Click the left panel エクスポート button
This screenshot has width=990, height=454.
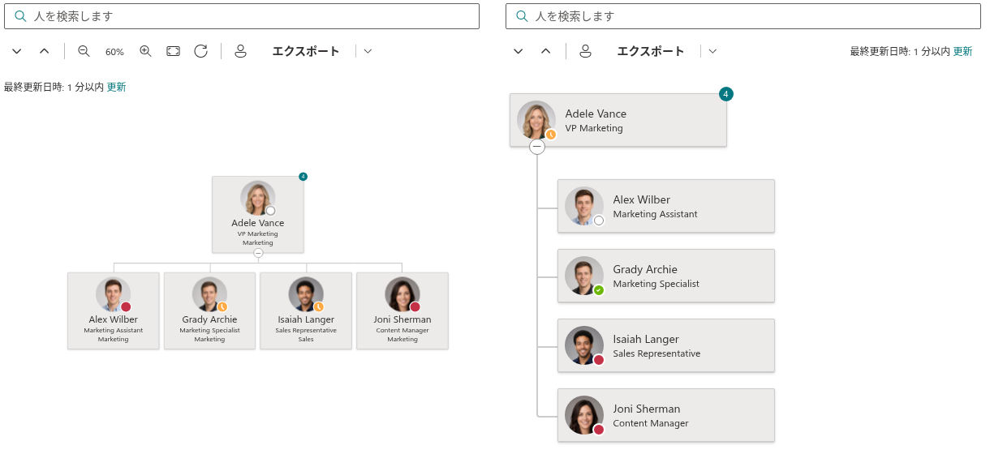point(306,51)
